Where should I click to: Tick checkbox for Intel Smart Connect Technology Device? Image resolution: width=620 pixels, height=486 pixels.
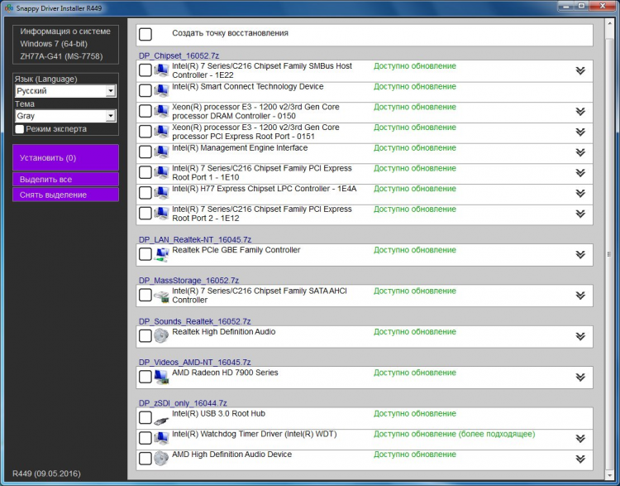click(x=145, y=91)
